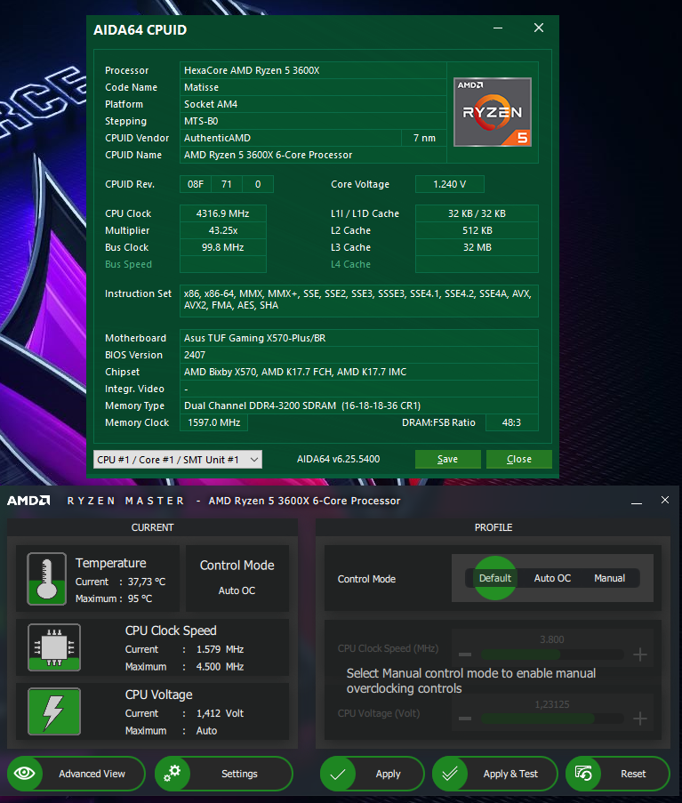Click the Memory Clock value '1597.0 MHz'
This screenshot has width=682, height=803.
click(x=213, y=422)
